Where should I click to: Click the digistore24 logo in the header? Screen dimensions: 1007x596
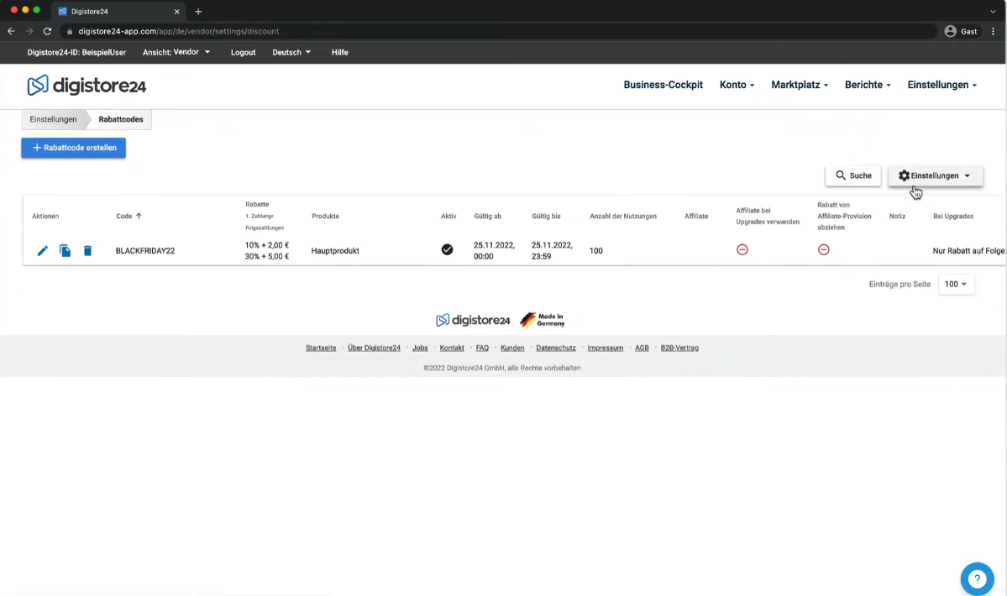(x=87, y=86)
